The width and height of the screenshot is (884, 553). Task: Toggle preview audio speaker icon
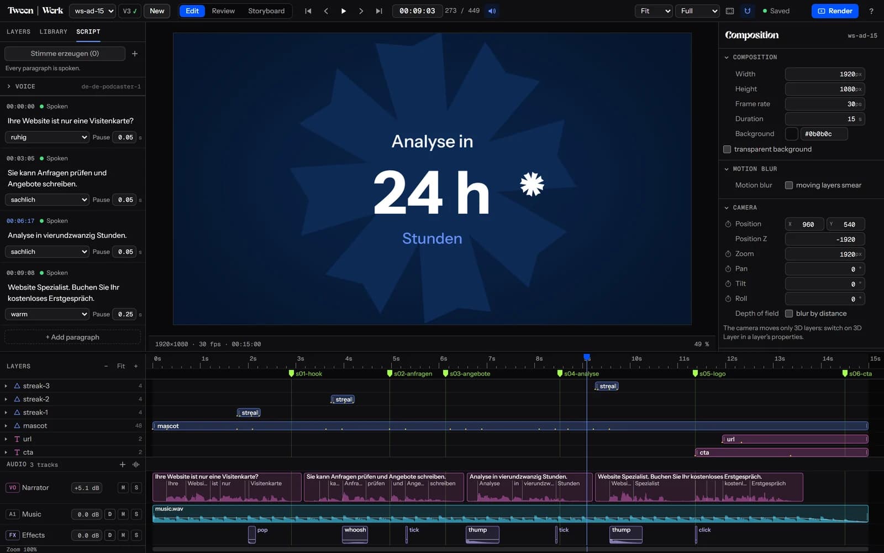pyautogui.click(x=492, y=11)
